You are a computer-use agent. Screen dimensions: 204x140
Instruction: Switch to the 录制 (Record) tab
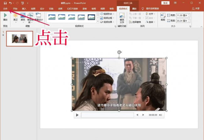(84, 9)
